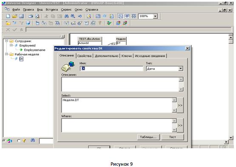Image resolution: width=236 pixels, height=167 pixels.
Task: Click the Имя input field
Action: tap(111, 69)
